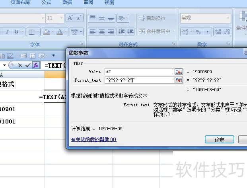The image size is (247, 188).
Task: Collapse dialog via Format_text range selector
Action: [x=179, y=80]
